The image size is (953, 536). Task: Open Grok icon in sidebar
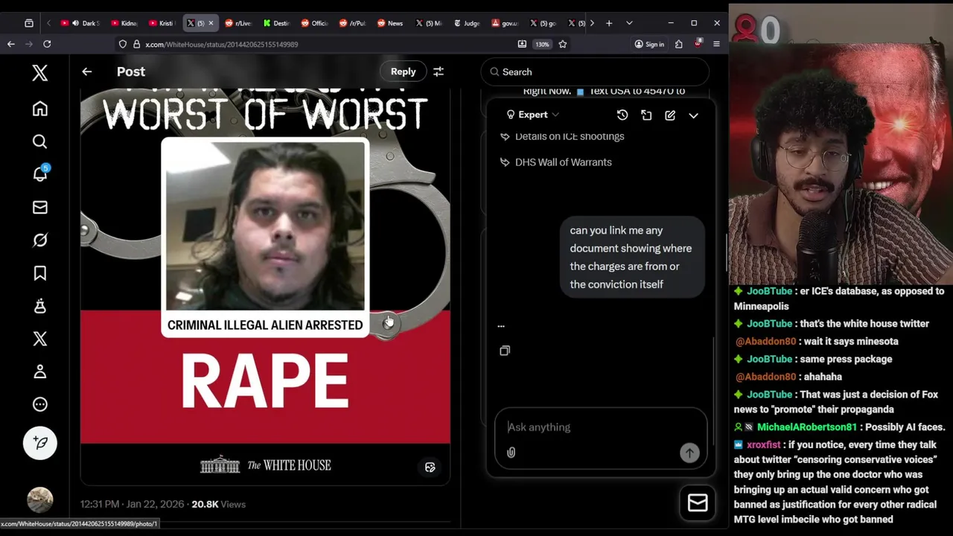pos(40,240)
